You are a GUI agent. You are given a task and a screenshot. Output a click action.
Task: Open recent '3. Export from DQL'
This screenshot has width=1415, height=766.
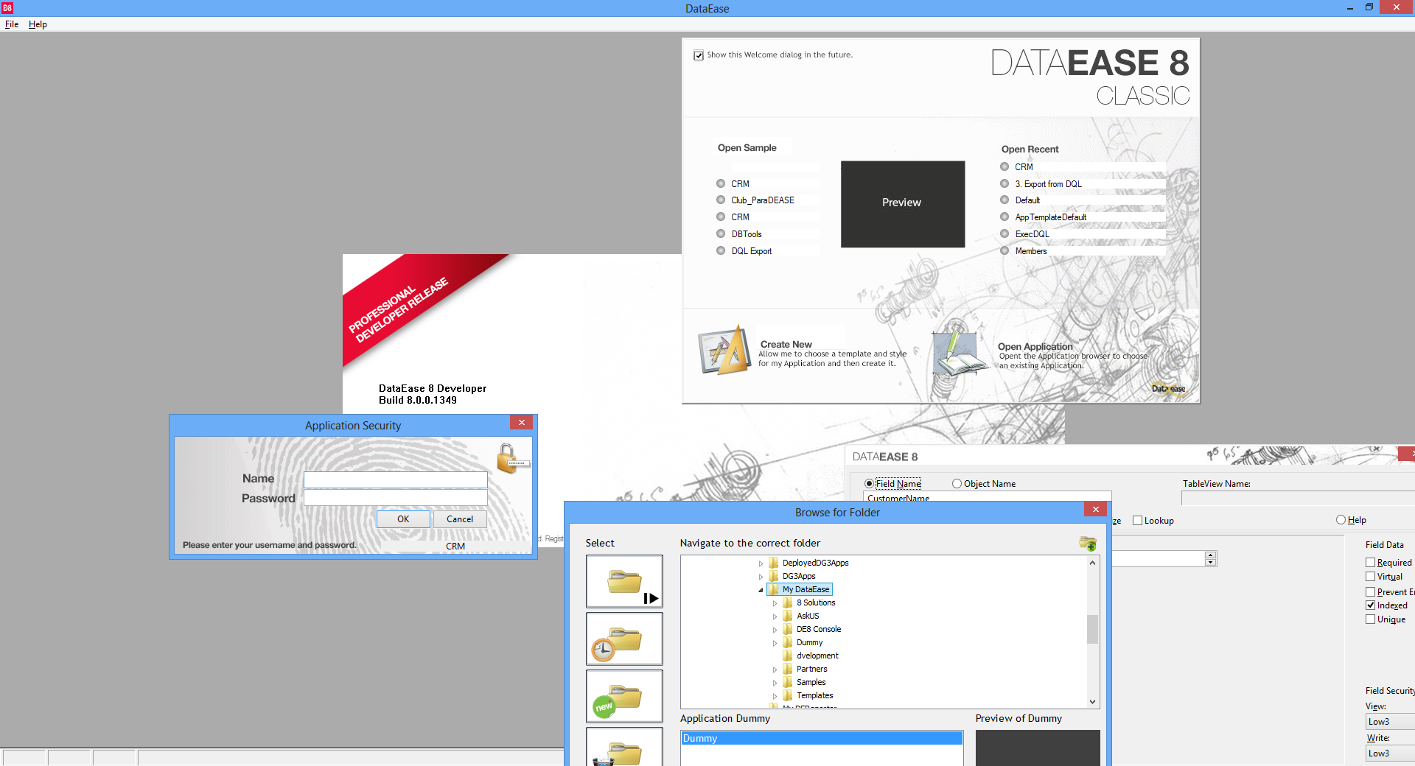(x=1049, y=184)
